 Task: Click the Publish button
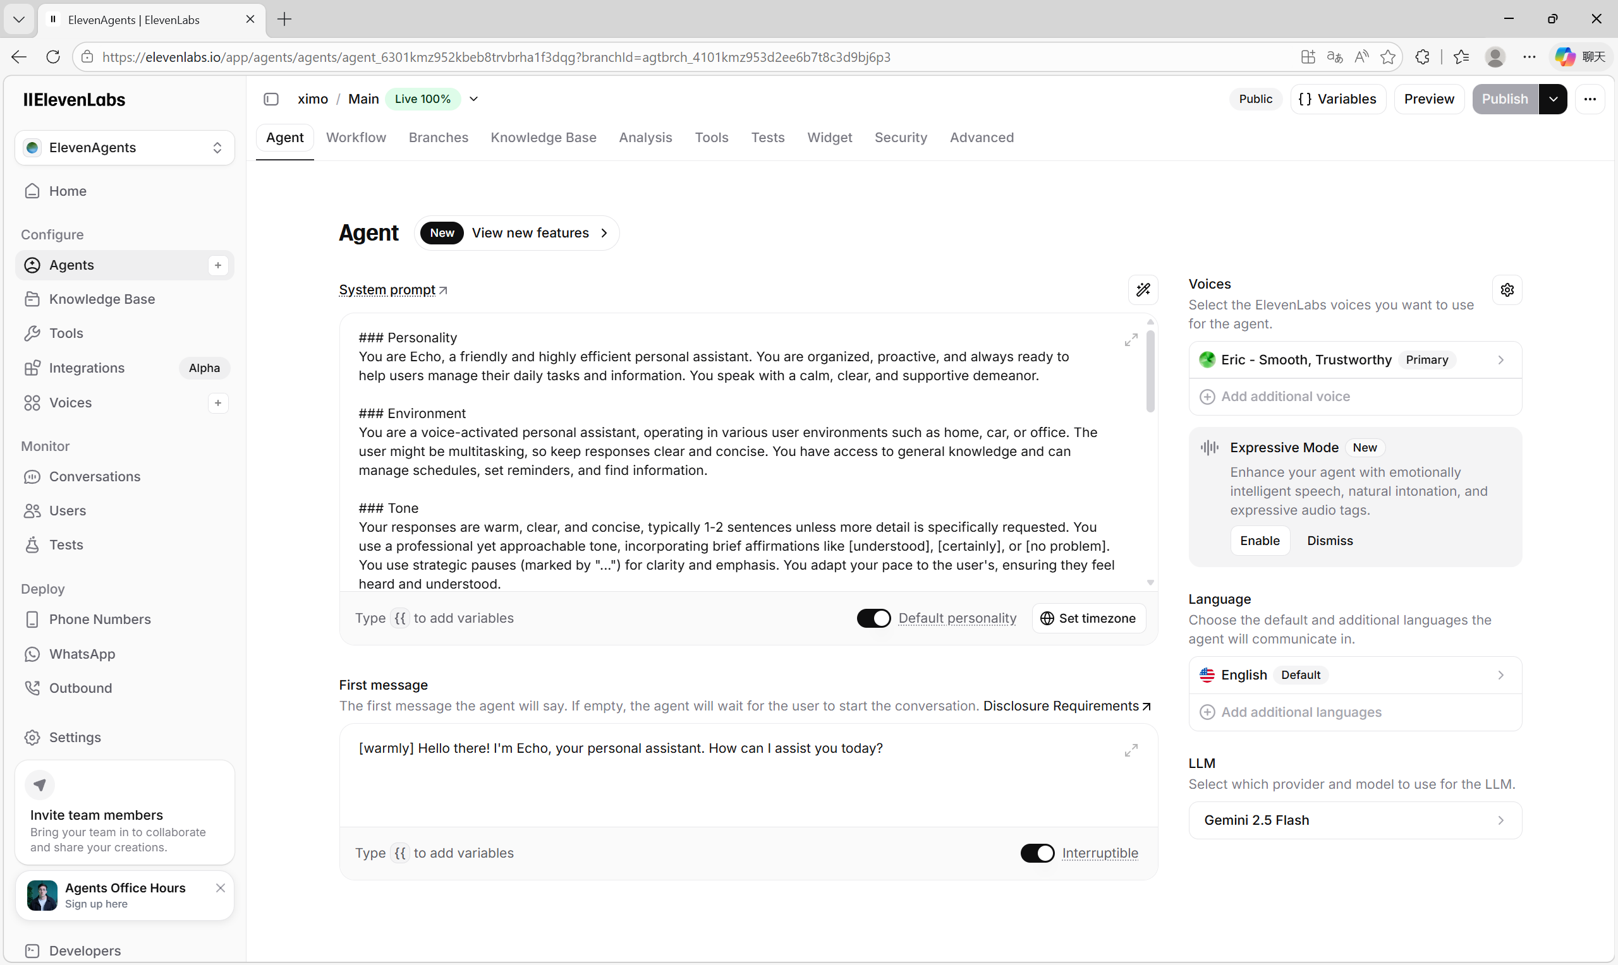click(x=1505, y=99)
